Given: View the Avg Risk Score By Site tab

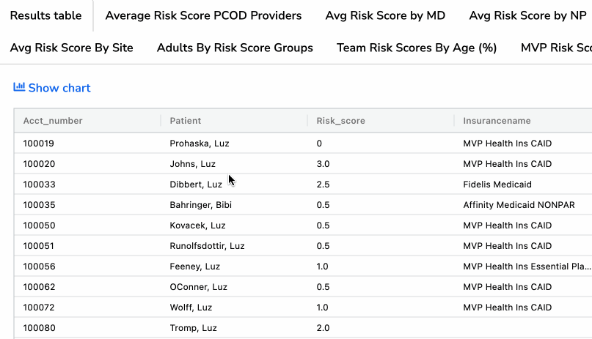Looking at the screenshot, I should (72, 48).
